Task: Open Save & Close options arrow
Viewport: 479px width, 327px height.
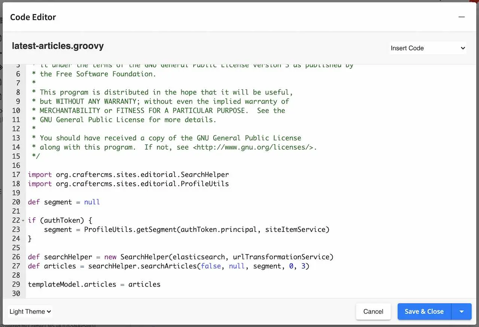Action: [462, 311]
